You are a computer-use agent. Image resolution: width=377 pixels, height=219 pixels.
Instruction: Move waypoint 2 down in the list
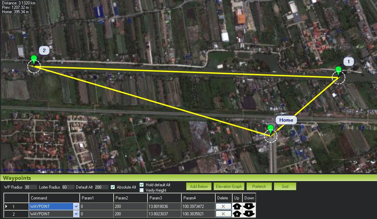point(249,214)
